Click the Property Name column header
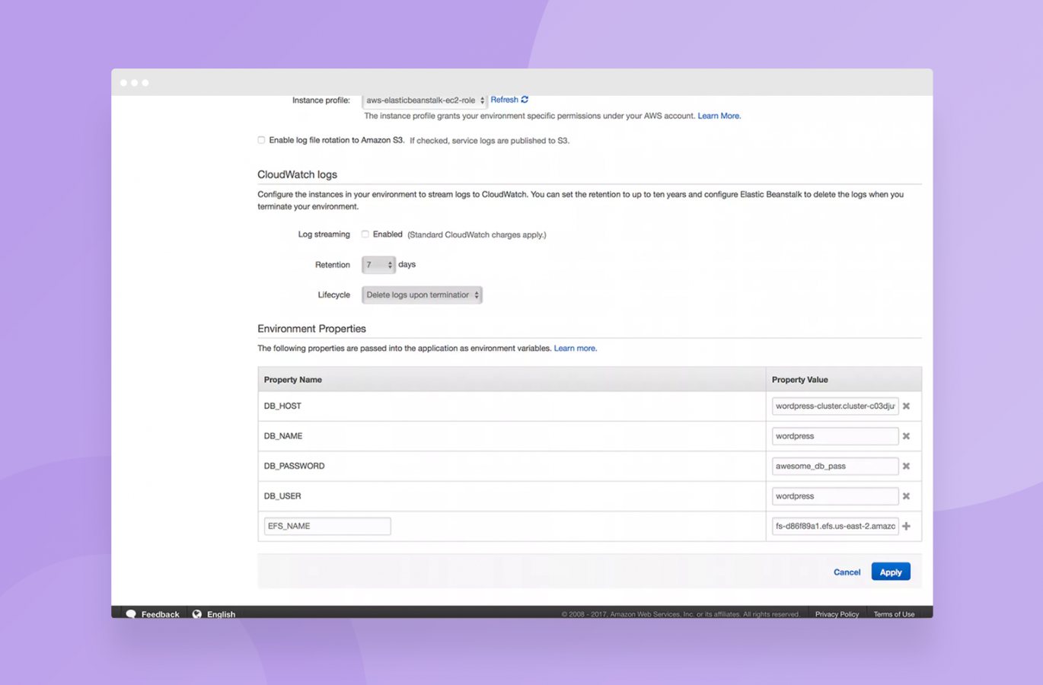The height and width of the screenshot is (685, 1043). pos(512,379)
